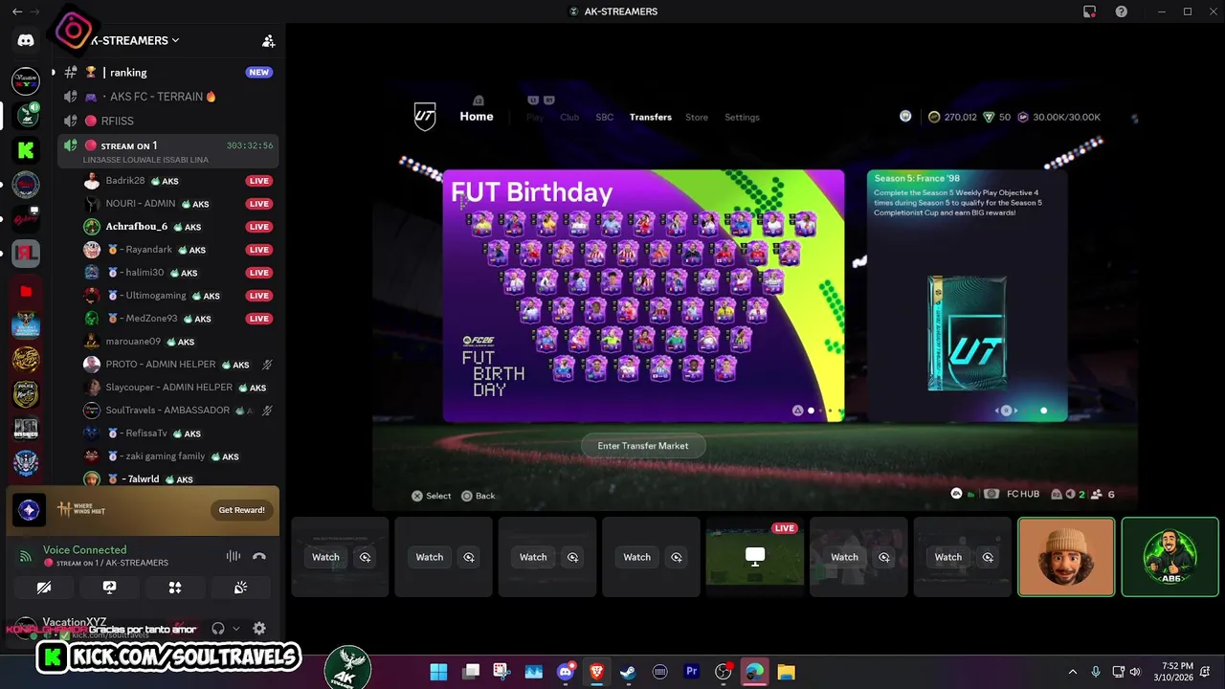Open the Store tab in game
Image resolution: width=1225 pixels, height=689 pixels.
[697, 117]
